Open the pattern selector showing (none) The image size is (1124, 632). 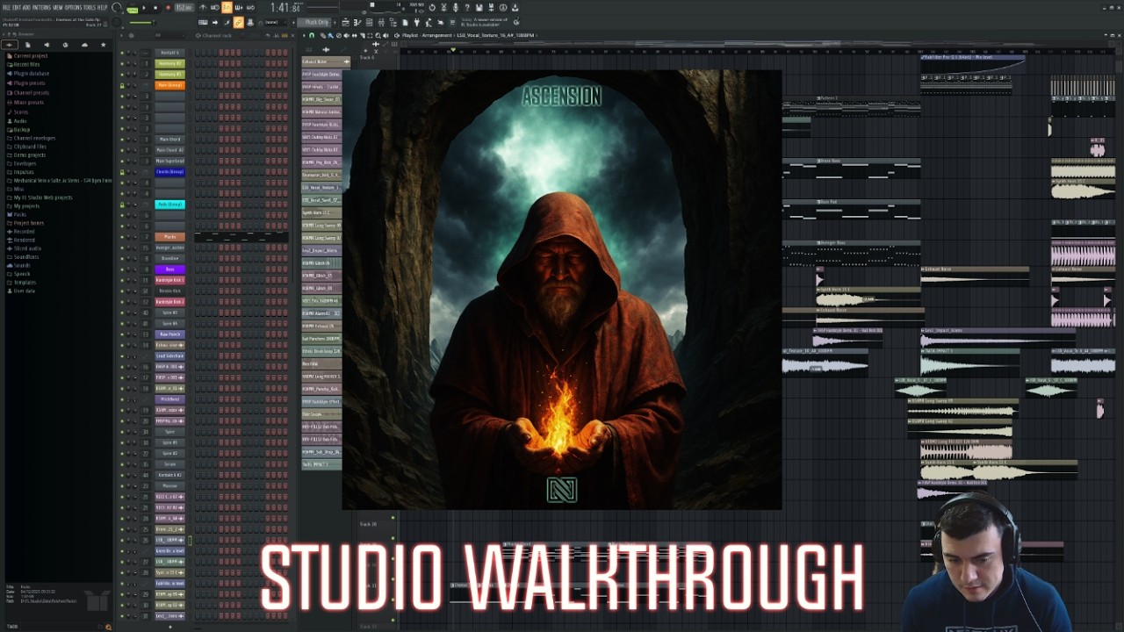(x=274, y=22)
